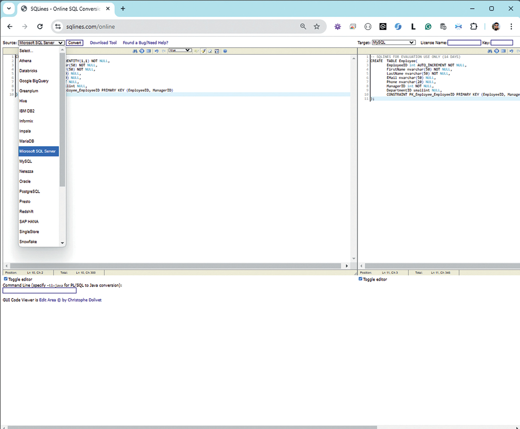Pick Google BigQuery from the dropdown list
520x429 pixels.
point(39,81)
